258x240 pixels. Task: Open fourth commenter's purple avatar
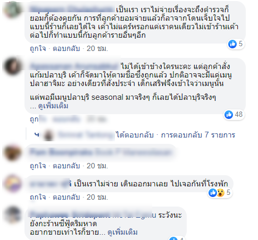pos(12,184)
